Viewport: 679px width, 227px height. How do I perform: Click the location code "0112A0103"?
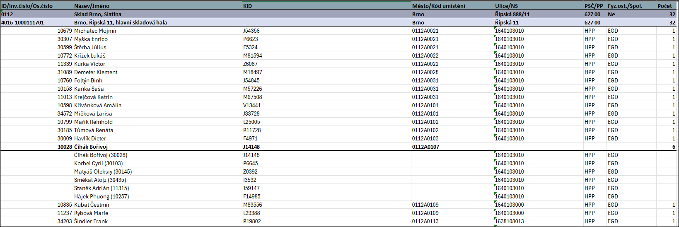point(425,138)
